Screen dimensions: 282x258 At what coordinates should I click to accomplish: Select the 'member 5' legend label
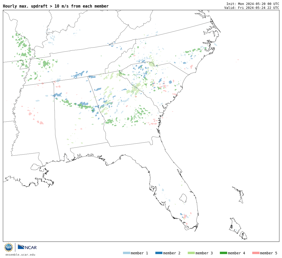click(269, 253)
